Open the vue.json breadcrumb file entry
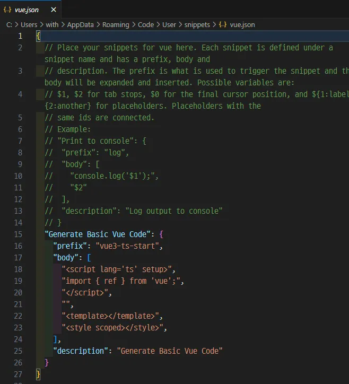 pyautogui.click(x=242, y=25)
